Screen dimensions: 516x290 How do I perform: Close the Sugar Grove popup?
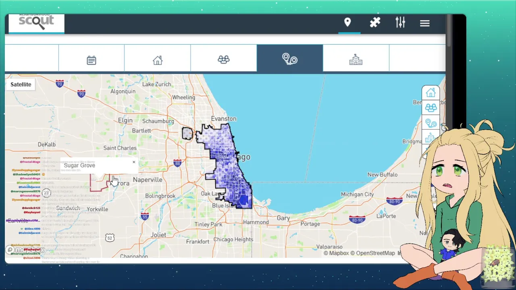[x=134, y=162]
